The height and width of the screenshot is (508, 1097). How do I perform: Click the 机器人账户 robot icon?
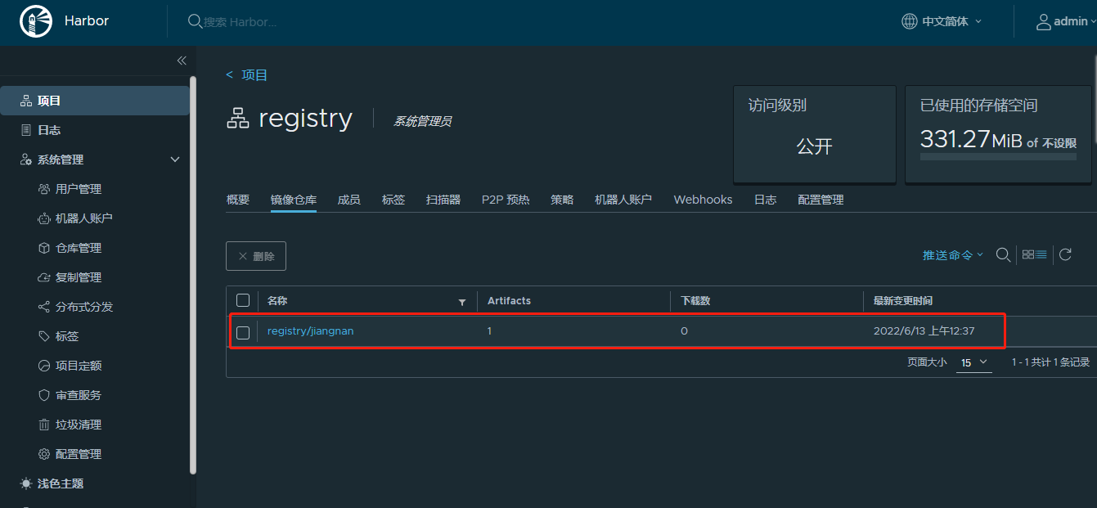pos(44,218)
